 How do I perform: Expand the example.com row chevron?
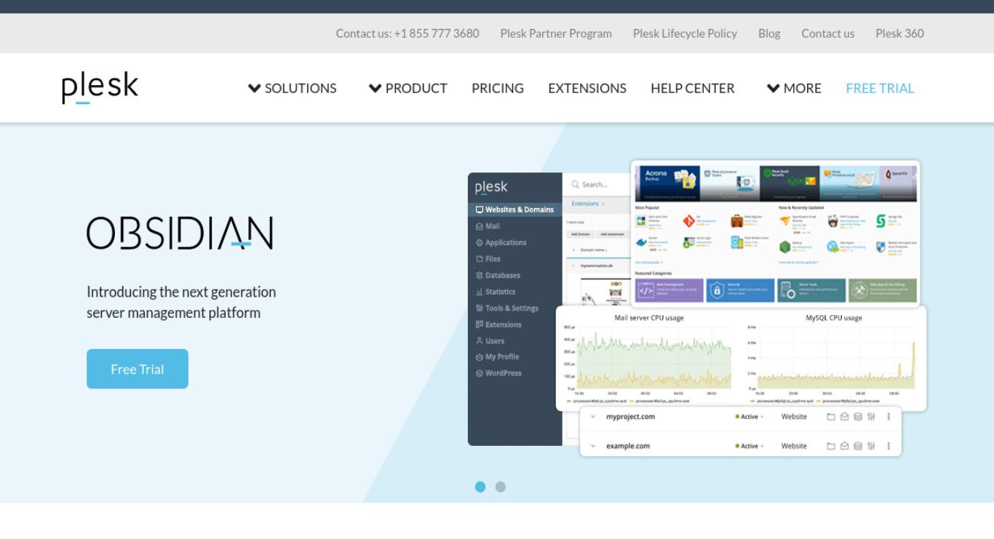tap(593, 446)
